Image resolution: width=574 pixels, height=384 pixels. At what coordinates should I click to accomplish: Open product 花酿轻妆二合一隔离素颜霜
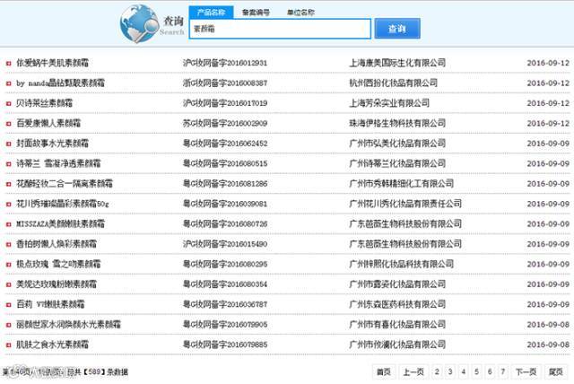coord(65,184)
